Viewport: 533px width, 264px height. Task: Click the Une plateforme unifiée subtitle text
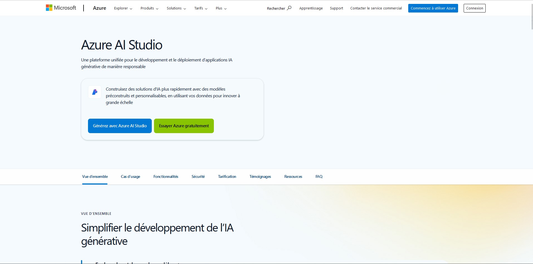[x=157, y=63]
